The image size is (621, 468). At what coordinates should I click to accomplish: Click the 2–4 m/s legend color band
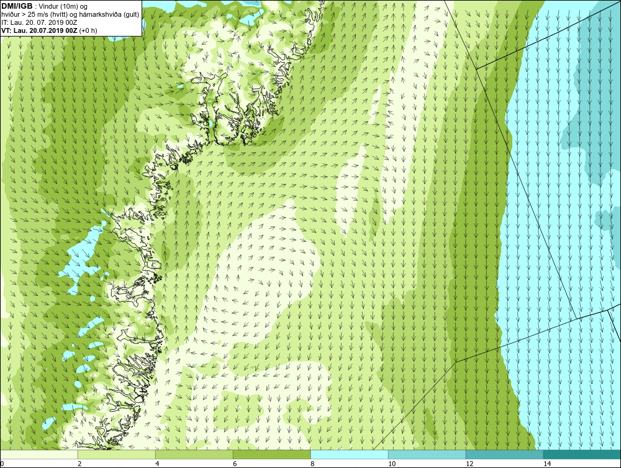pyautogui.click(x=117, y=454)
